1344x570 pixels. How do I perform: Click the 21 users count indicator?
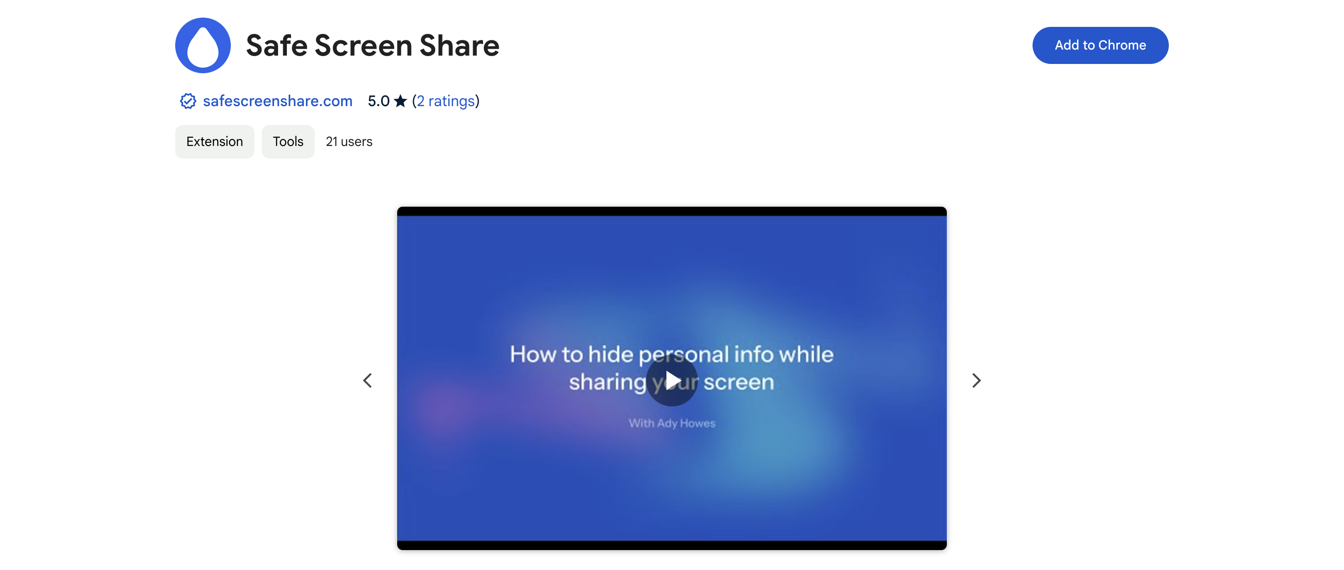[349, 140]
